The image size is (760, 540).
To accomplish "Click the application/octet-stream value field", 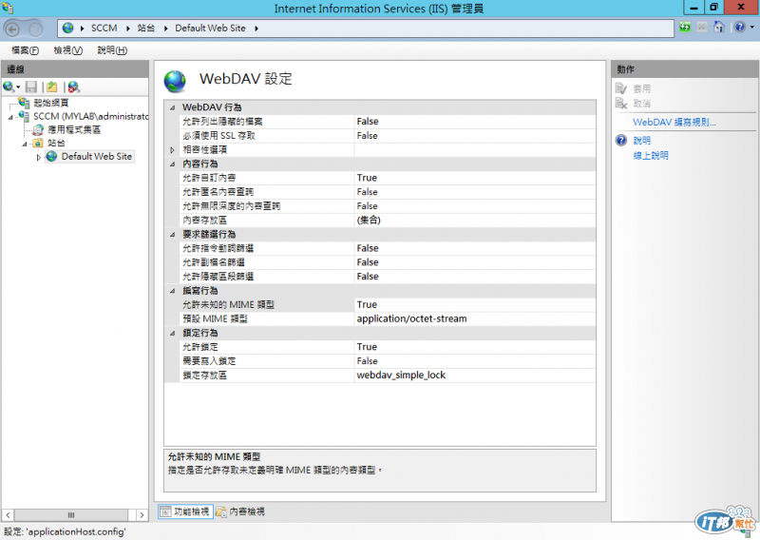I will pyautogui.click(x=475, y=318).
